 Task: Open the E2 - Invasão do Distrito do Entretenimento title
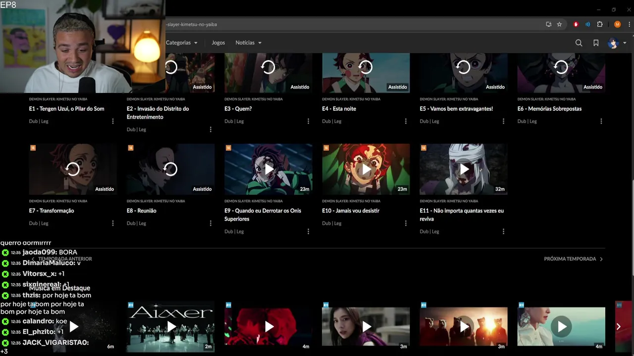[158, 113]
